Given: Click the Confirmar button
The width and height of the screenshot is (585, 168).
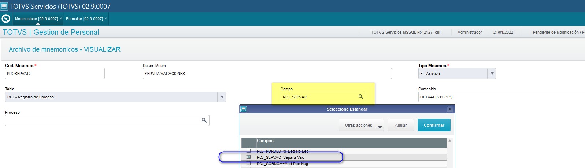Looking at the screenshot, I should pyautogui.click(x=434, y=125).
